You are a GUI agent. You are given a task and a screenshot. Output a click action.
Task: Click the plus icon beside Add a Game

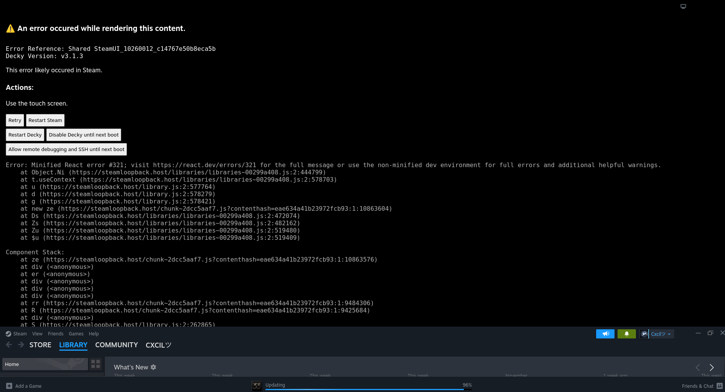tap(9, 386)
